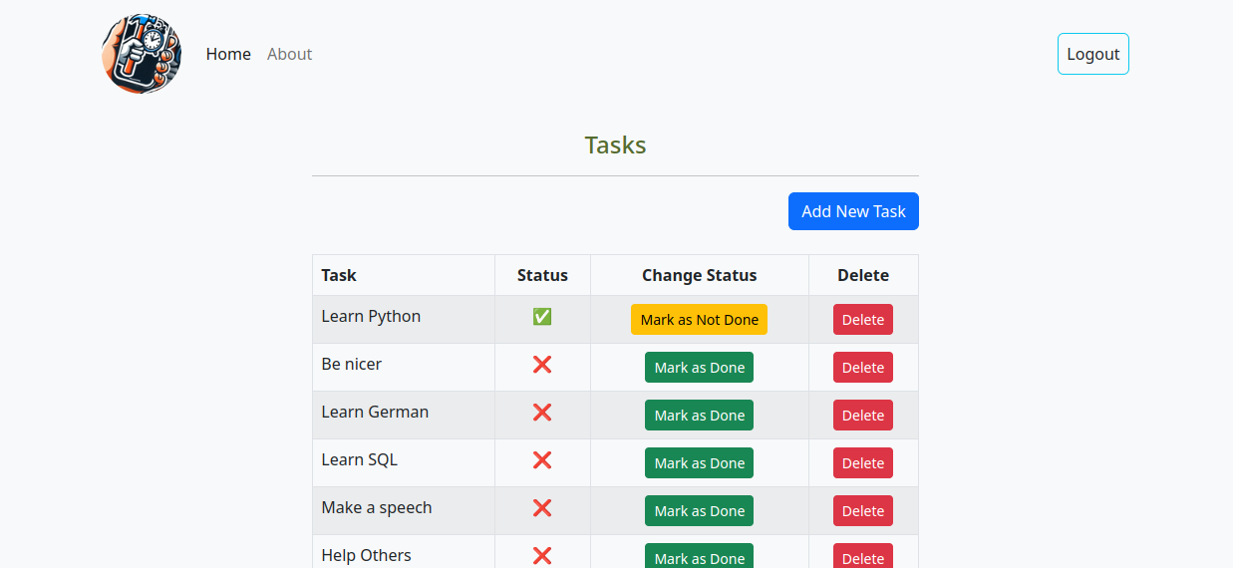
Task: Click the red X status for Make a speech
Action: [542, 508]
